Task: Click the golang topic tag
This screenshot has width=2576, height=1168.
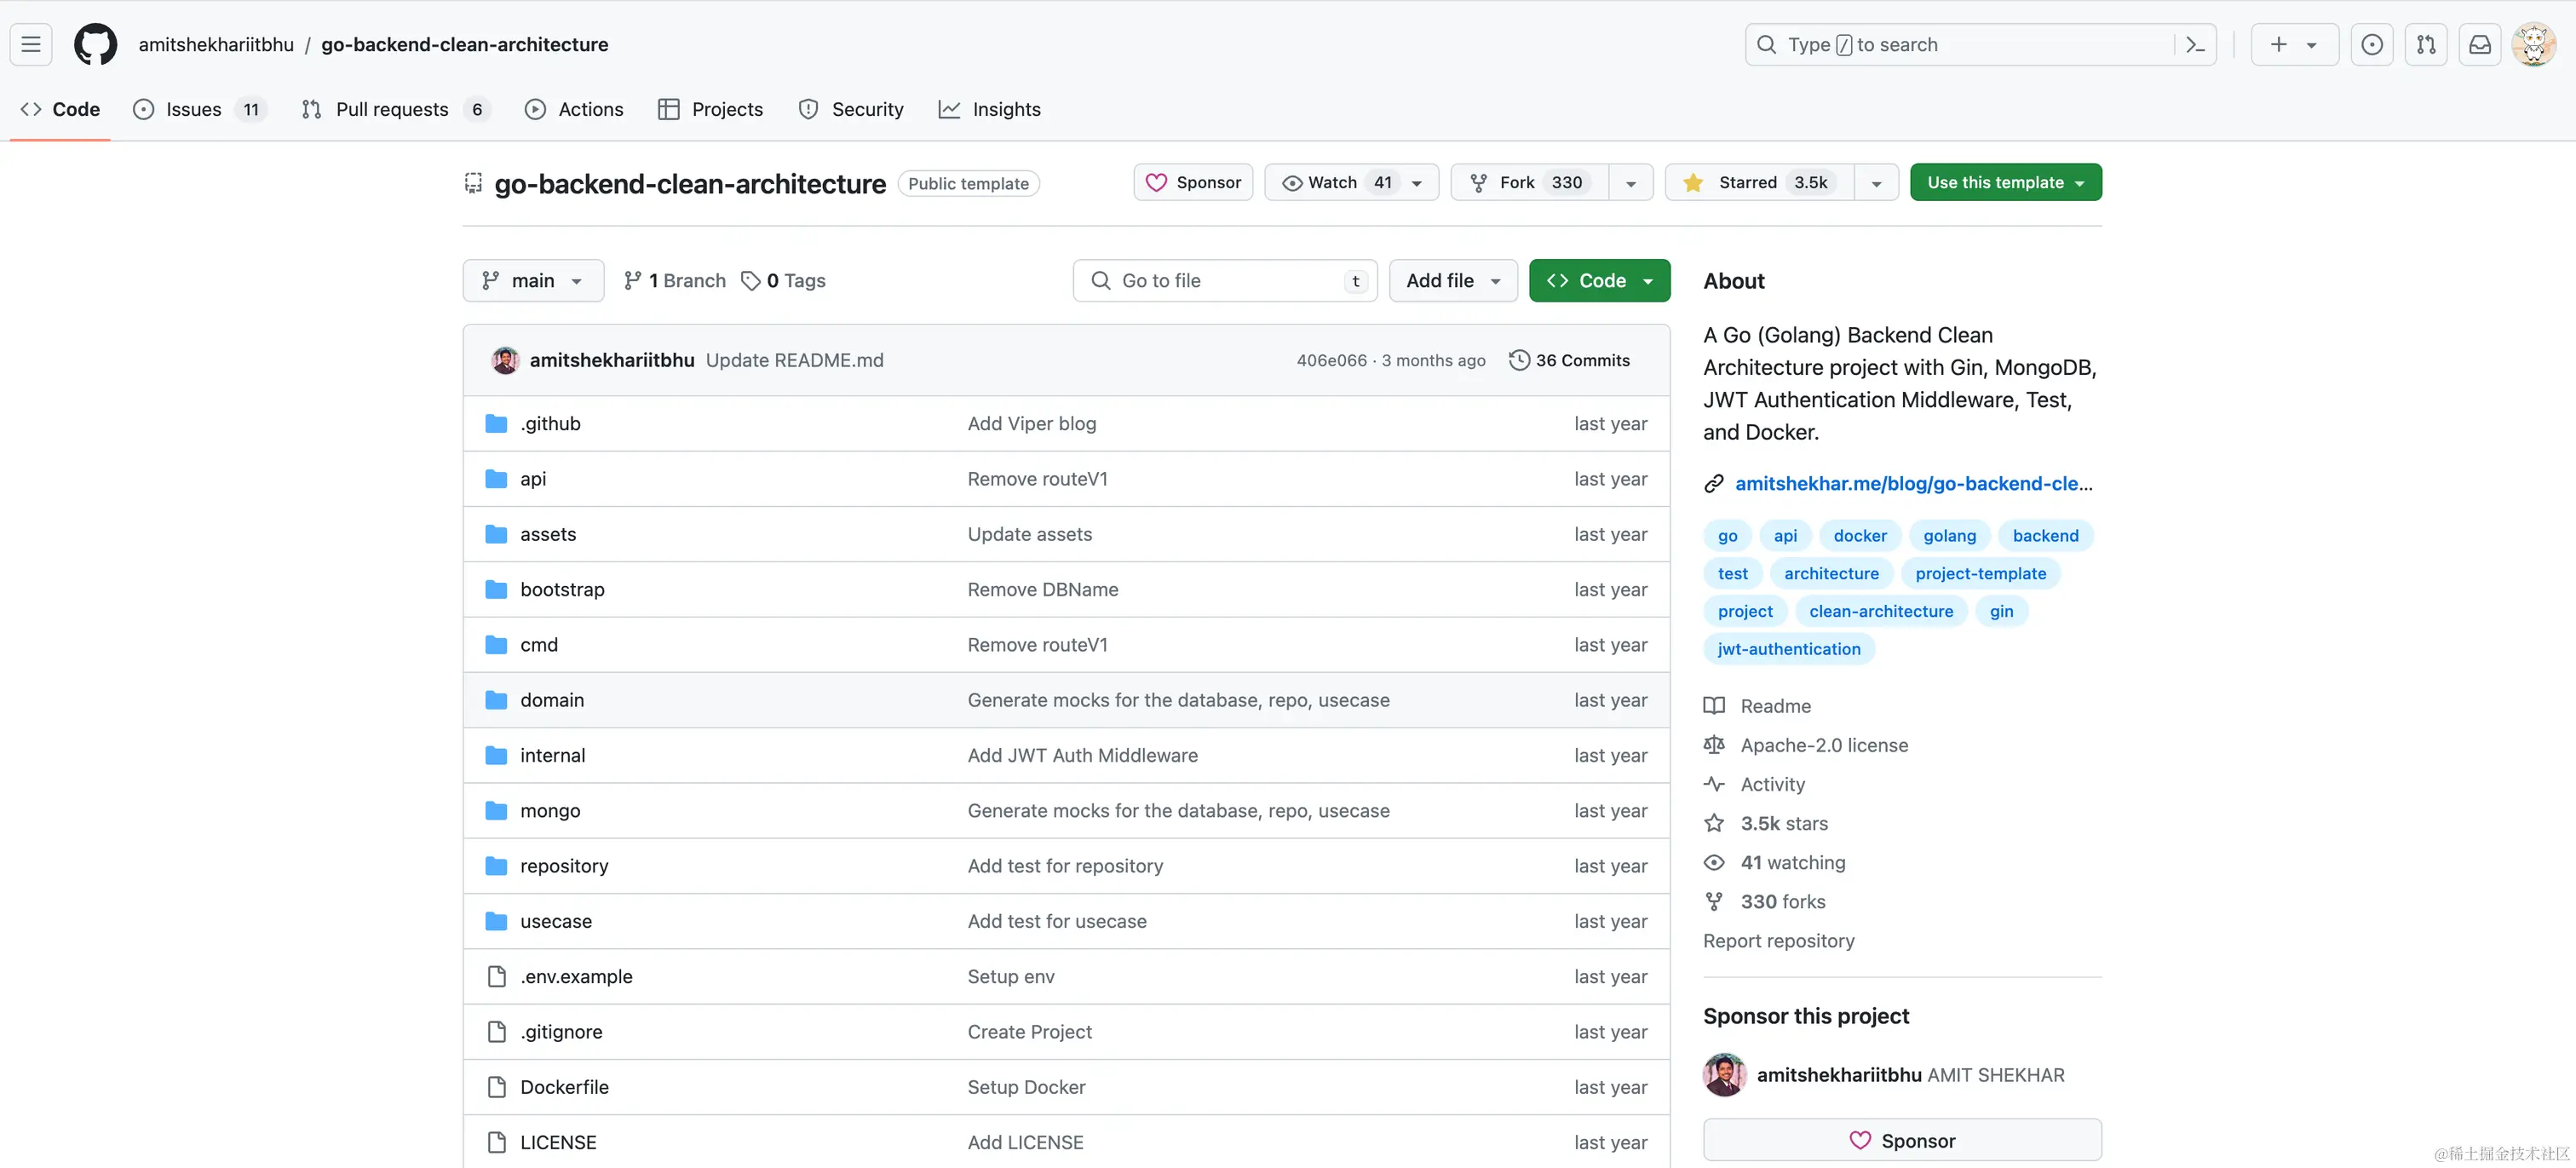Action: point(1949,536)
